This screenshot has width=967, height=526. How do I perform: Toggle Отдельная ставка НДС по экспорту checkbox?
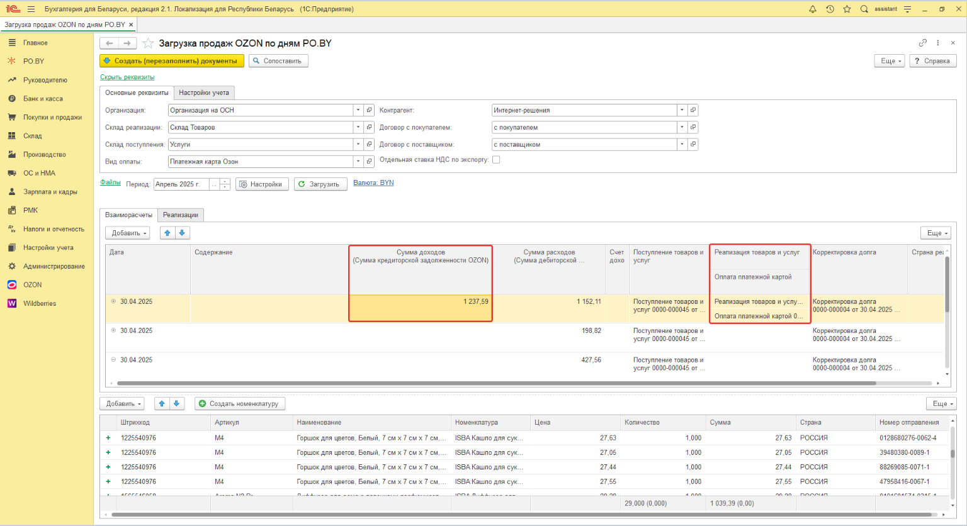(x=496, y=160)
